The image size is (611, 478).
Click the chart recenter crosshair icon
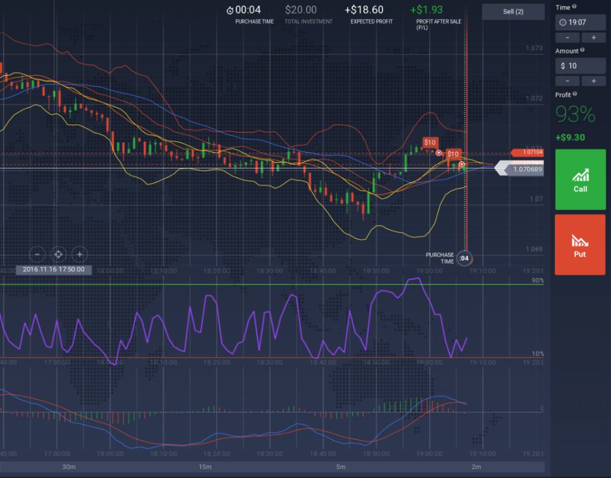[58, 254]
